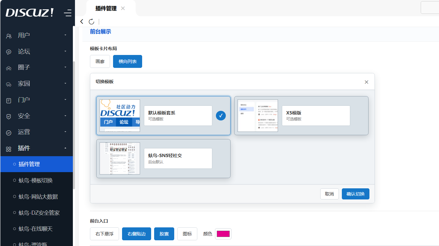Click the 用户 user icon in sidebar
The height and width of the screenshot is (246, 439).
click(x=9, y=36)
